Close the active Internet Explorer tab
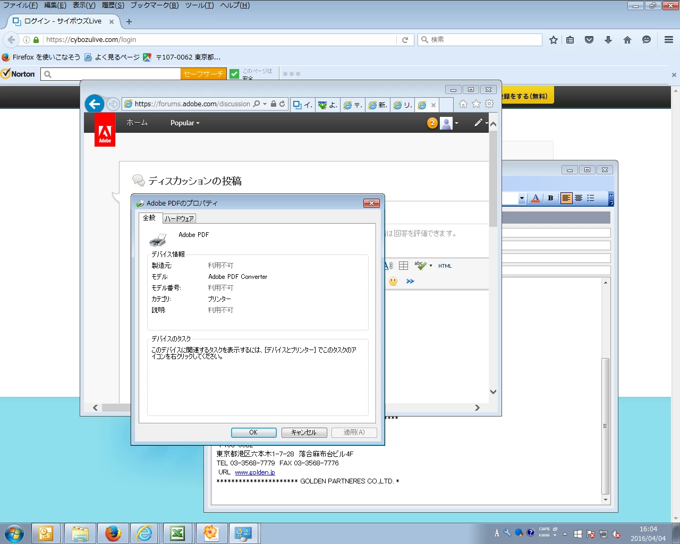 tap(433, 105)
